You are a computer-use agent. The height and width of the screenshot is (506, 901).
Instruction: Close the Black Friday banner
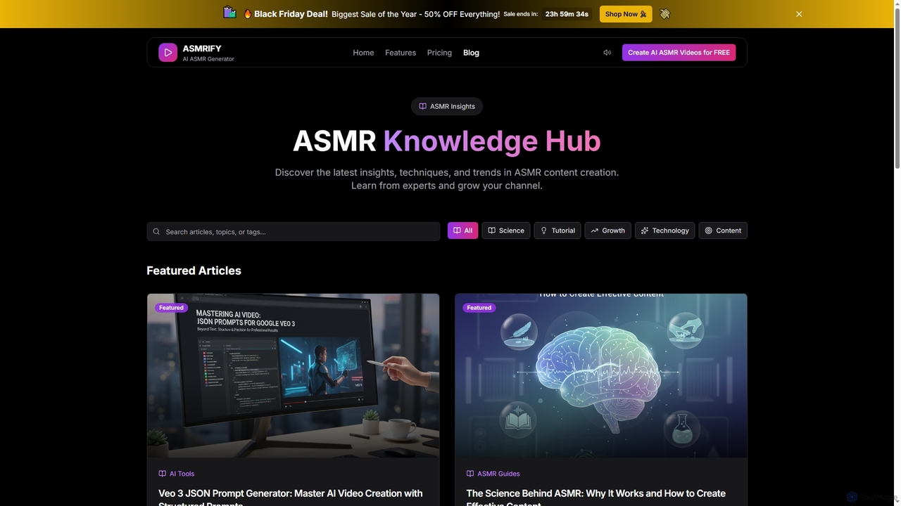click(799, 14)
